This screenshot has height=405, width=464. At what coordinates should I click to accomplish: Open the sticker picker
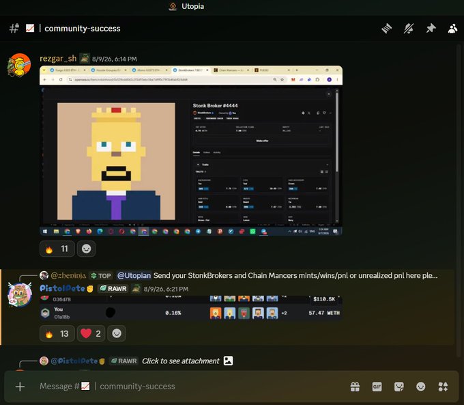tap(399, 387)
